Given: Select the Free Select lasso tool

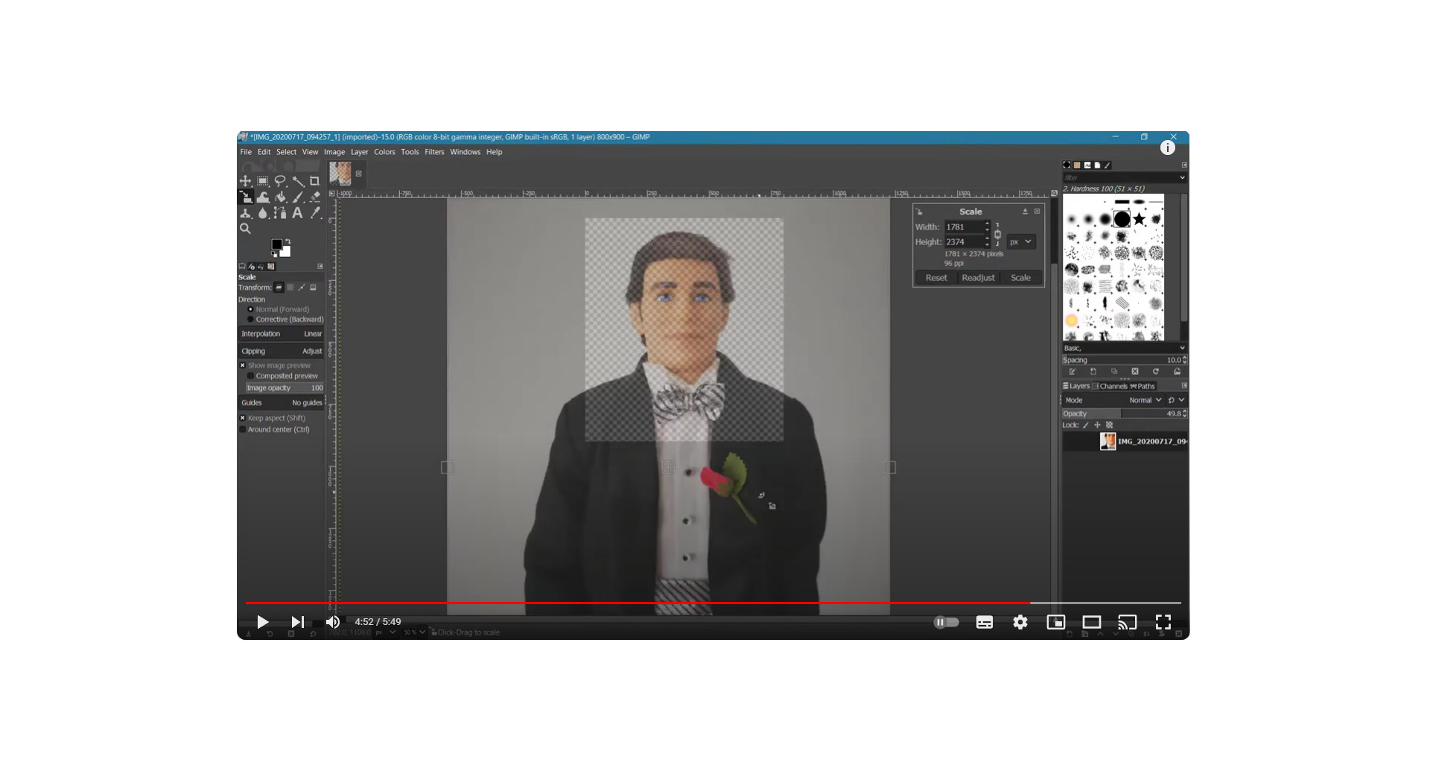Looking at the screenshot, I should 280,181.
